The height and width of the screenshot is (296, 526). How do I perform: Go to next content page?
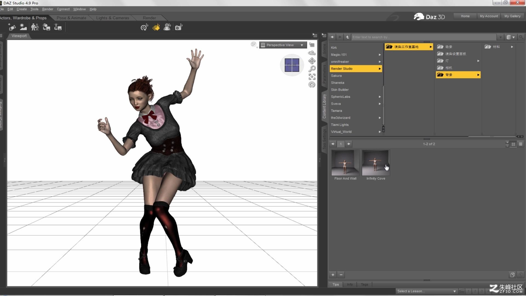click(x=348, y=144)
